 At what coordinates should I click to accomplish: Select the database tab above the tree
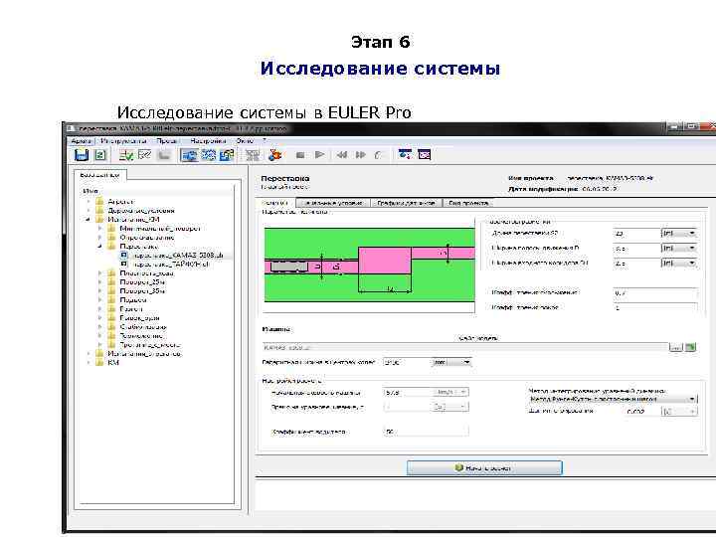(99, 175)
